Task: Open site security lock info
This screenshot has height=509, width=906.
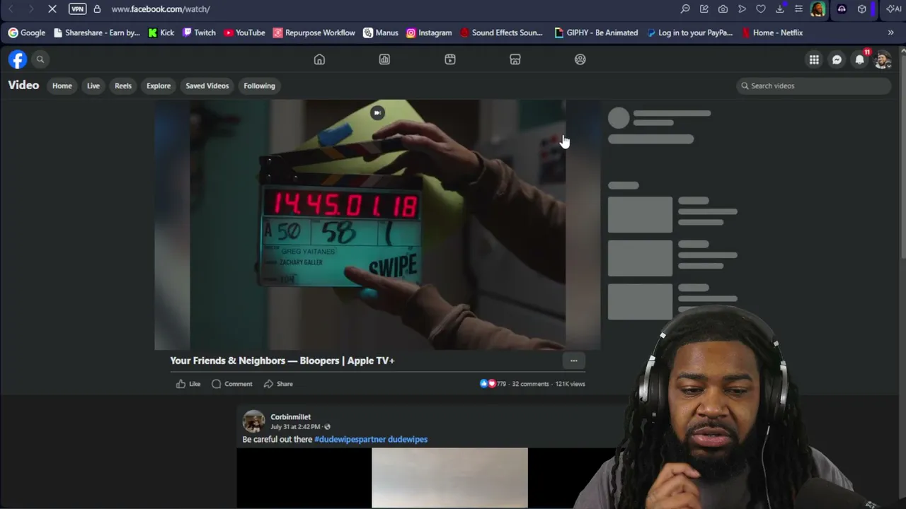Action: pyautogui.click(x=97, y=9)
